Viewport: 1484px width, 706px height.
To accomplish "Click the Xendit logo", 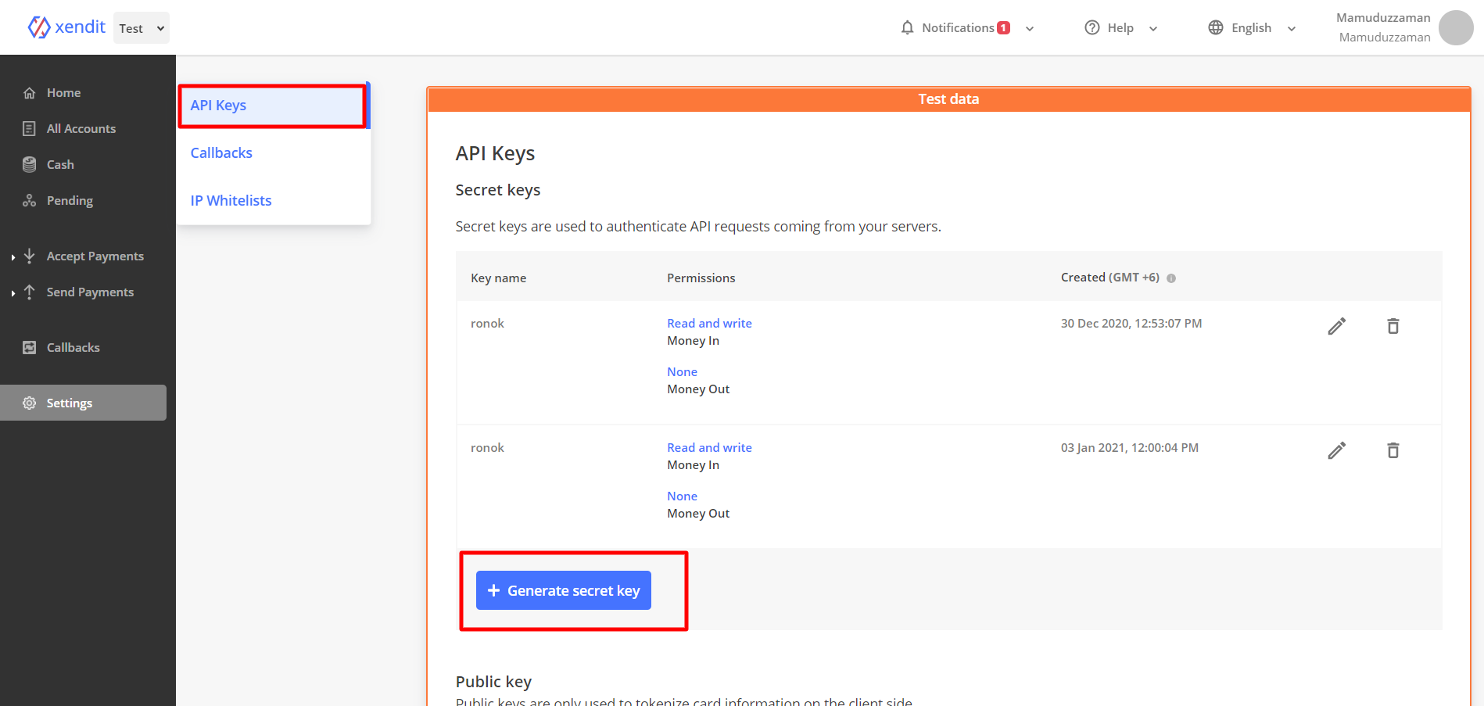I will [x=66, y=27].
